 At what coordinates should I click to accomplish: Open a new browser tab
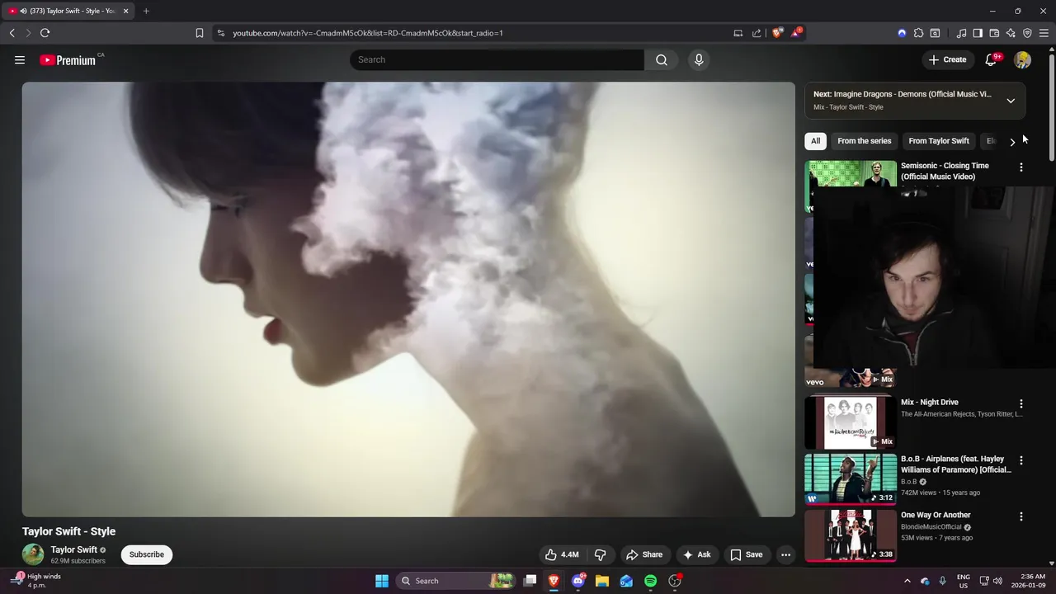146,11
